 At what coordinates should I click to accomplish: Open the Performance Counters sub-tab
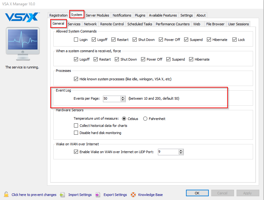(173, 24)
